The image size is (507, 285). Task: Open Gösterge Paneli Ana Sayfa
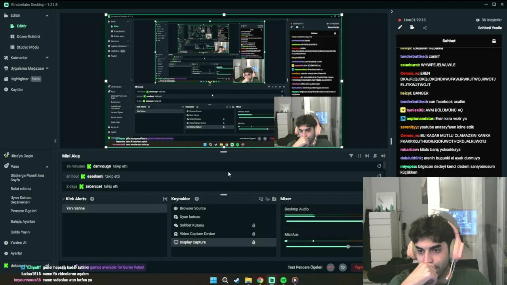coord(27,177)
